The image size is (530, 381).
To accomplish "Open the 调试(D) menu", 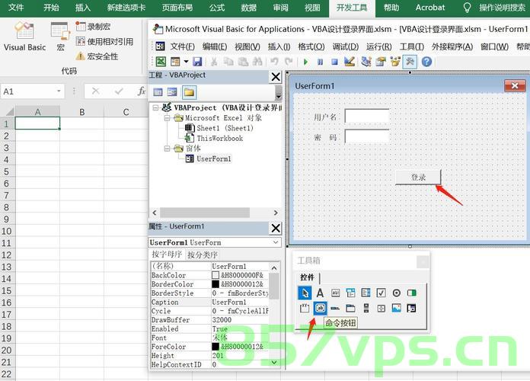I will (x=346, y=46).
